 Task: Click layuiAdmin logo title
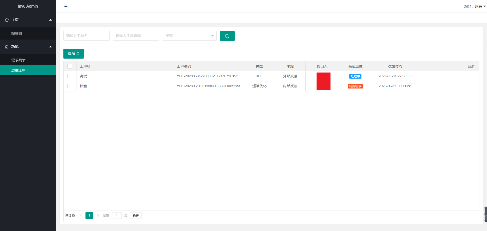28,6
